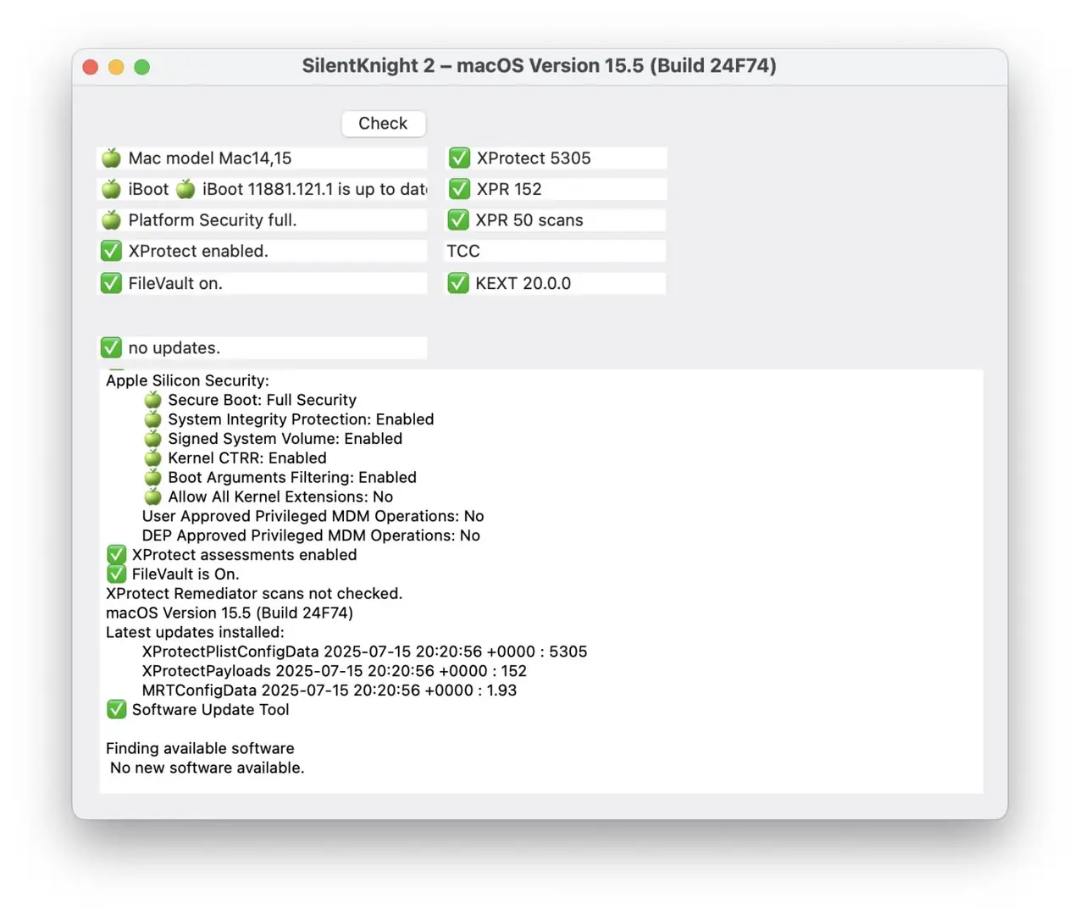
Task: Select the Platform Security full text
Action: [213, 220]
